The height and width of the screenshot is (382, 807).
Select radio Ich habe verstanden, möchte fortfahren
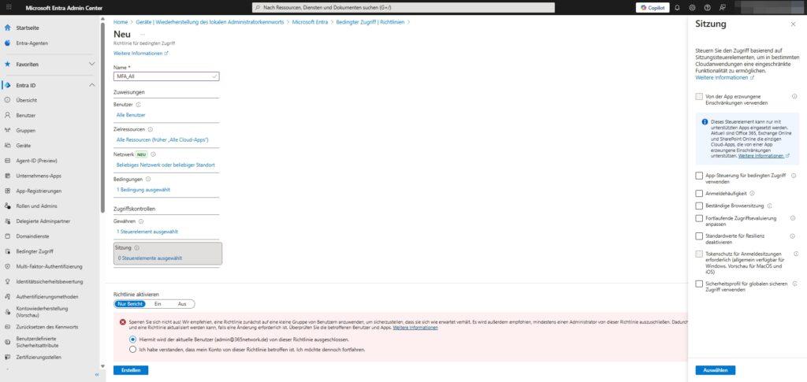click(x=132, y=350)
